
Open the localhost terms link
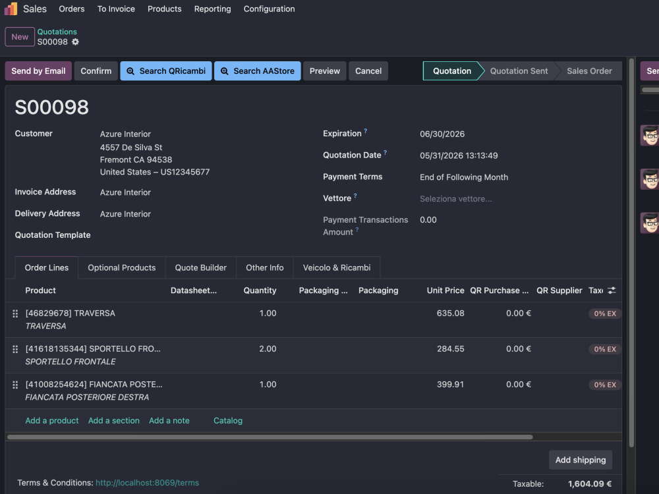(147, 483)
